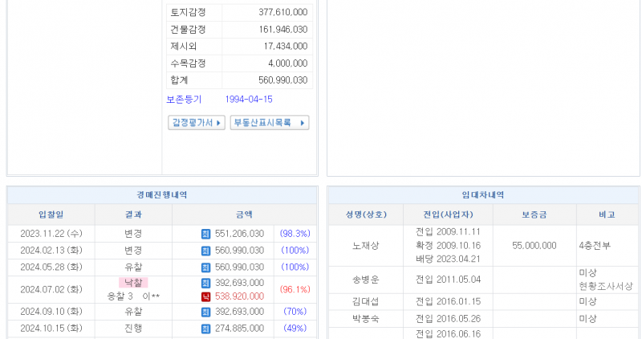Click the (98.3%) percentage link
Screen dimensions: 642x339
[295, 233]
